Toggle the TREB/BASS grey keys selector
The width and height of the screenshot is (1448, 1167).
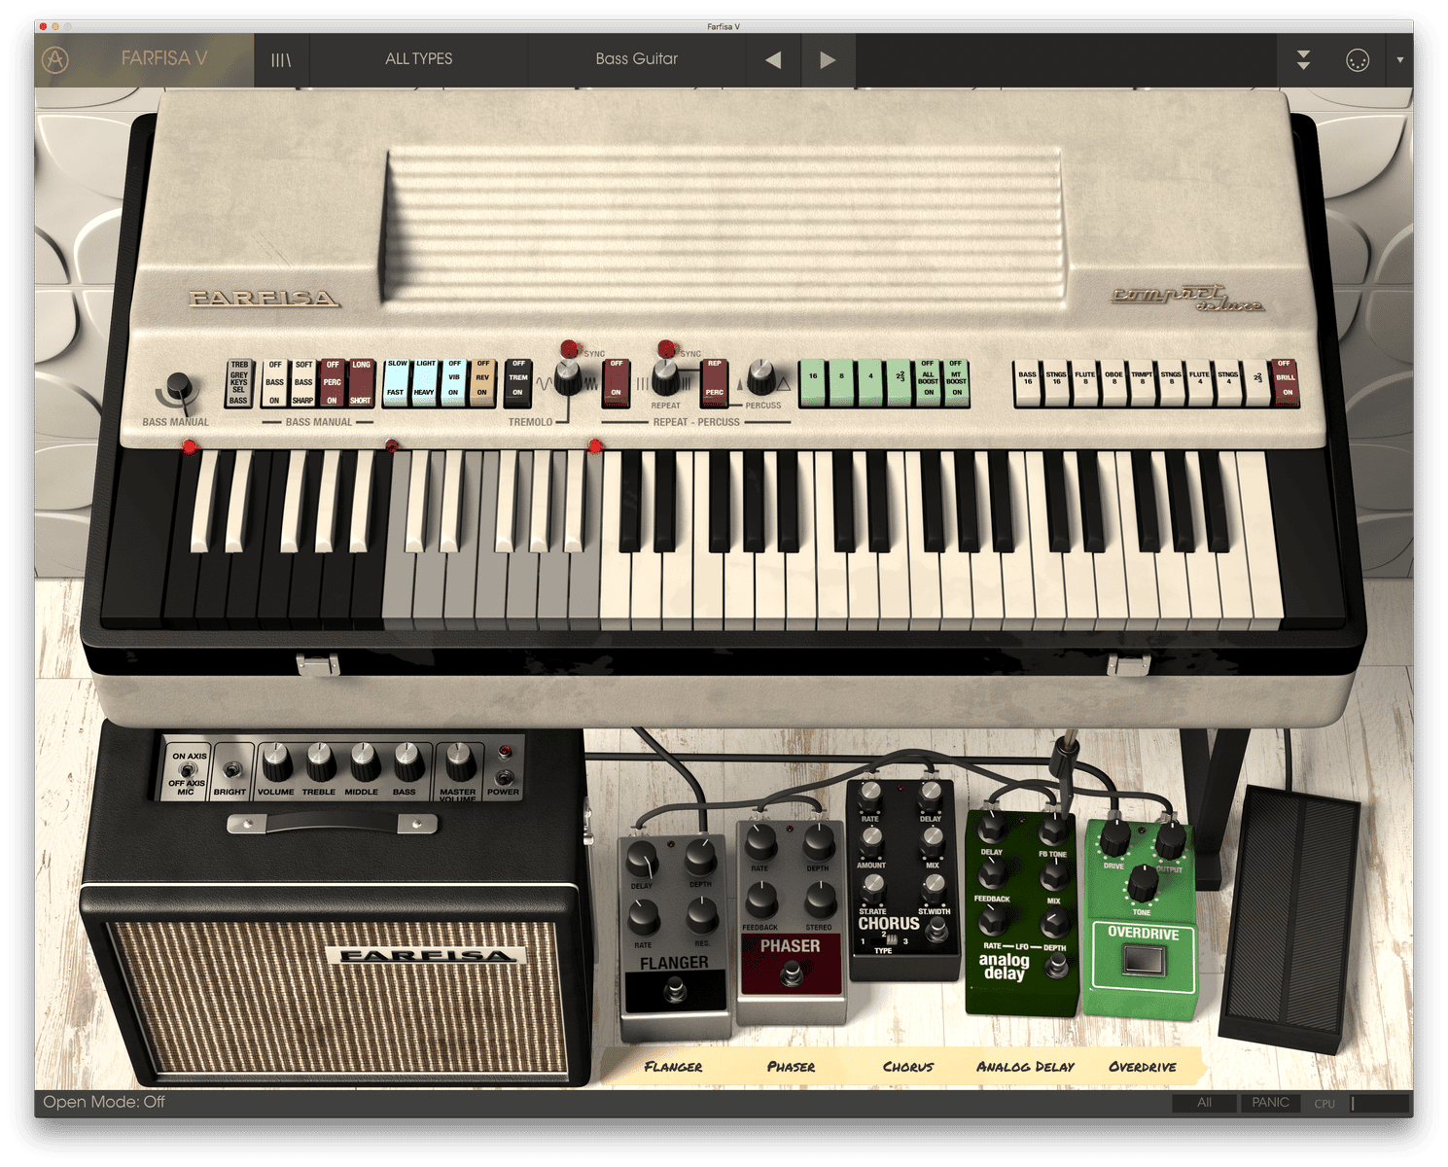(239, 382)
